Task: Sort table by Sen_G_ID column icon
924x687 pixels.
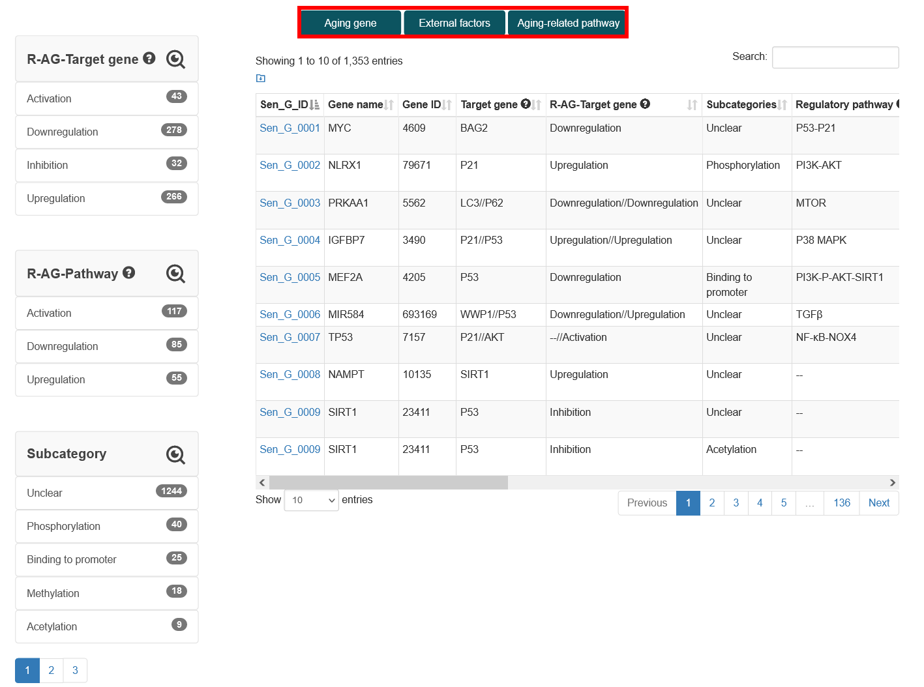Action: click(x=315, y=104)
